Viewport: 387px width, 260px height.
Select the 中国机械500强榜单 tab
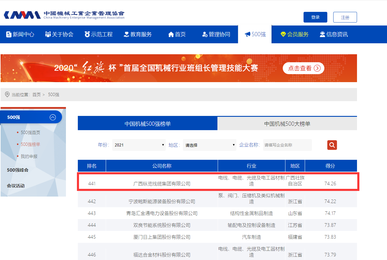point(148,124)
